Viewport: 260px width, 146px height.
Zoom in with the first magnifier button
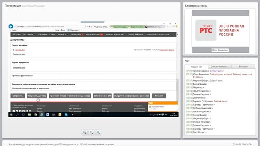click(84, 133)
